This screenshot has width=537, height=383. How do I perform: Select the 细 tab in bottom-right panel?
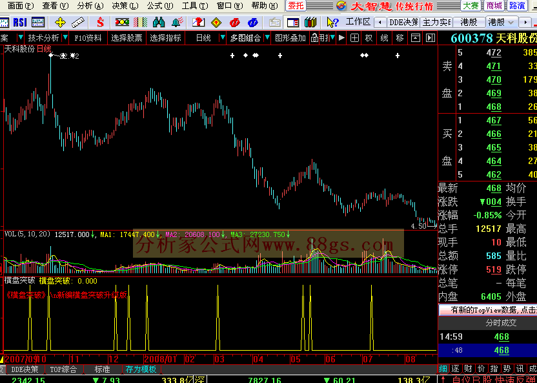[x=443, y=369]
